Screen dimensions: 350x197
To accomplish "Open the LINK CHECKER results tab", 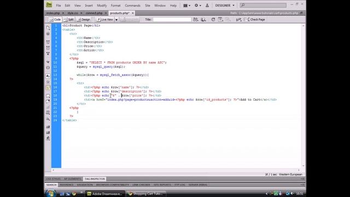I will [x=141, y=185].
